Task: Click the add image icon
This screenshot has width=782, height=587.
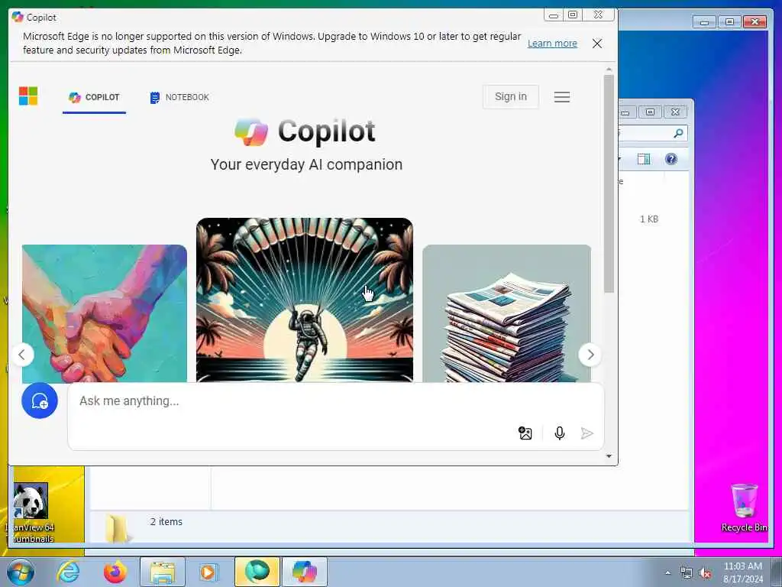Action: click(525, 433)
